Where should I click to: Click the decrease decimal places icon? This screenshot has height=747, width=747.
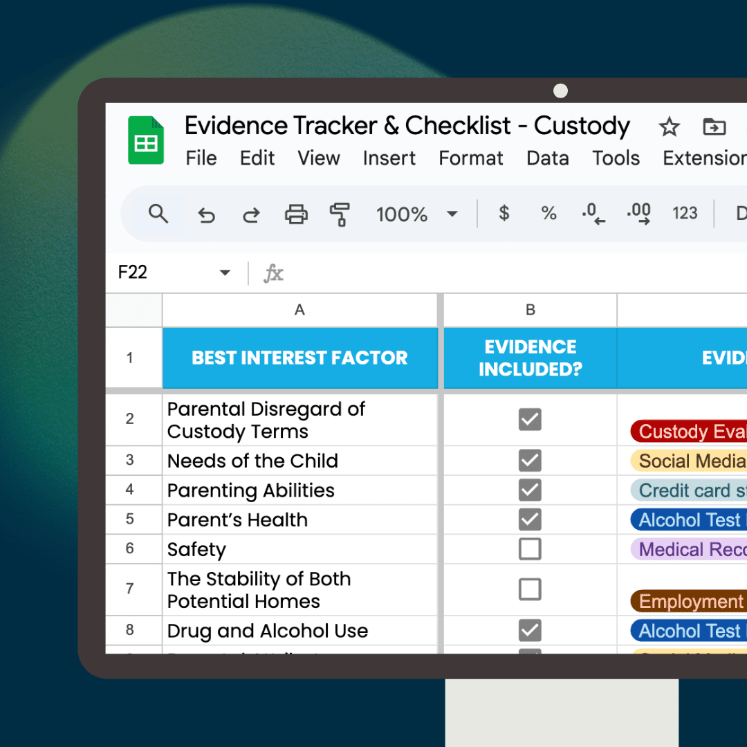coord(593,214)
